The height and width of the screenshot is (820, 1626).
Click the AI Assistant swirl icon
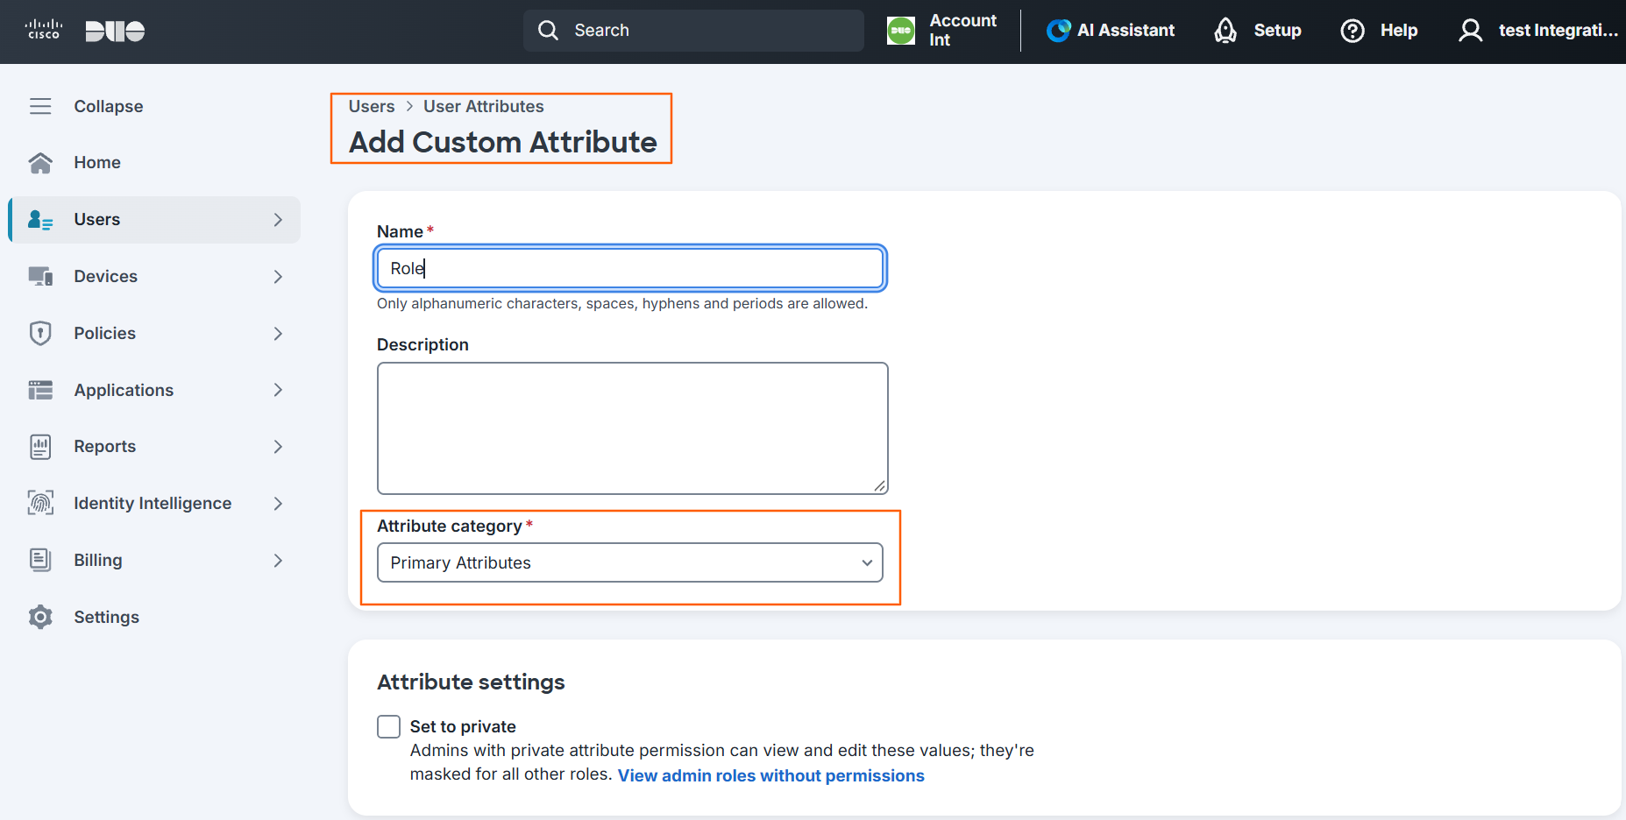pos(1058,31)
